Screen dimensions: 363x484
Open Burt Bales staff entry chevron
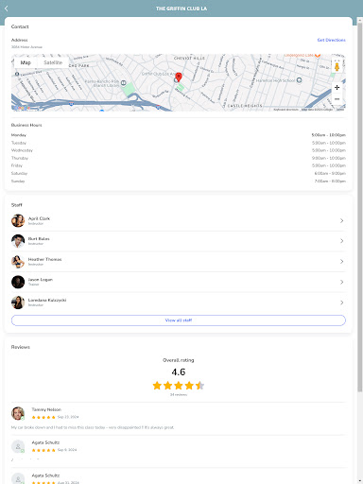click(x=341, y=241)
